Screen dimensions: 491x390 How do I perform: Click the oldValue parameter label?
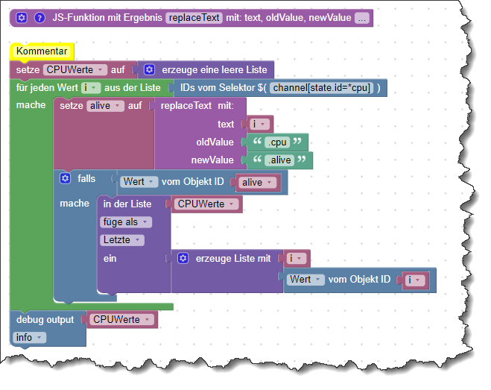pos(215,142)
